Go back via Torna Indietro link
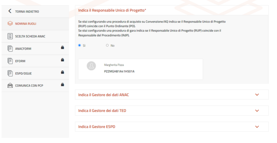The image size is (277, 143). (27, 11)
